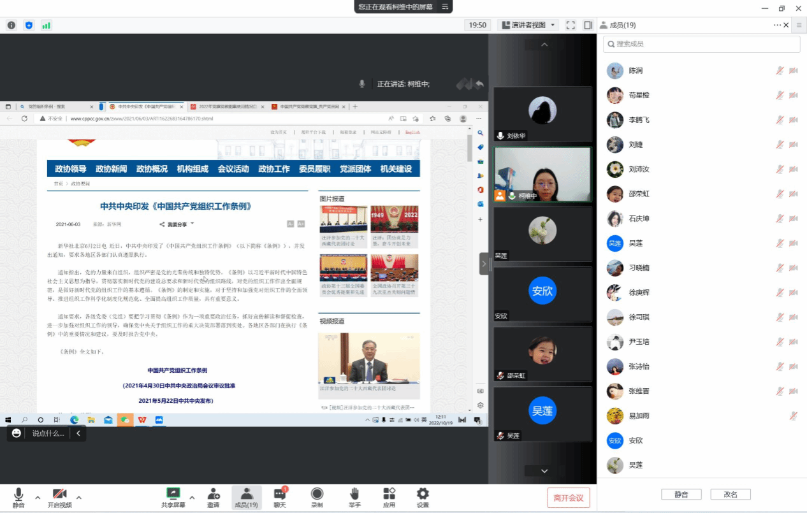Click the red 离开会议 button
The height and width of the screenshot is (513, 807).
568,498
